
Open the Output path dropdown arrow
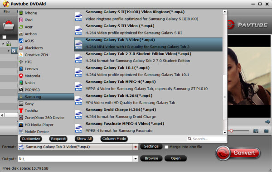click(x=136, y=158)
